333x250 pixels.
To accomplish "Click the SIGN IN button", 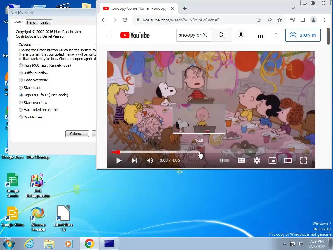I will [303, 35].
